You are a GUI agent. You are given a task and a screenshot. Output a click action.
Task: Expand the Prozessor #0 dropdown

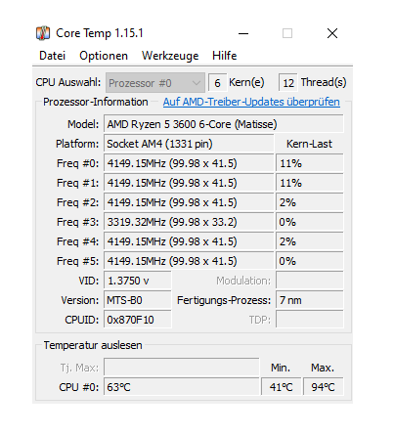click(155, 83)
